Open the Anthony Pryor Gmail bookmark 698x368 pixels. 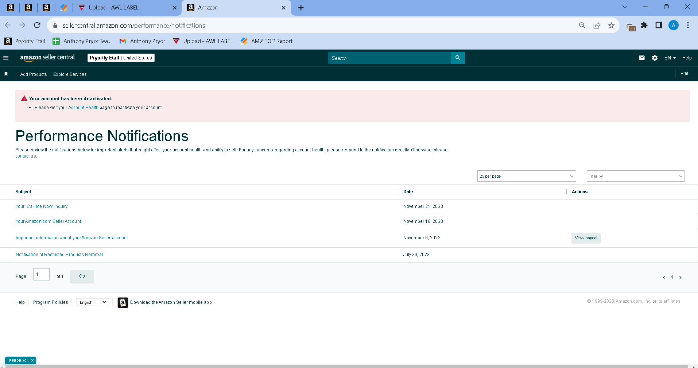[143, 41]
